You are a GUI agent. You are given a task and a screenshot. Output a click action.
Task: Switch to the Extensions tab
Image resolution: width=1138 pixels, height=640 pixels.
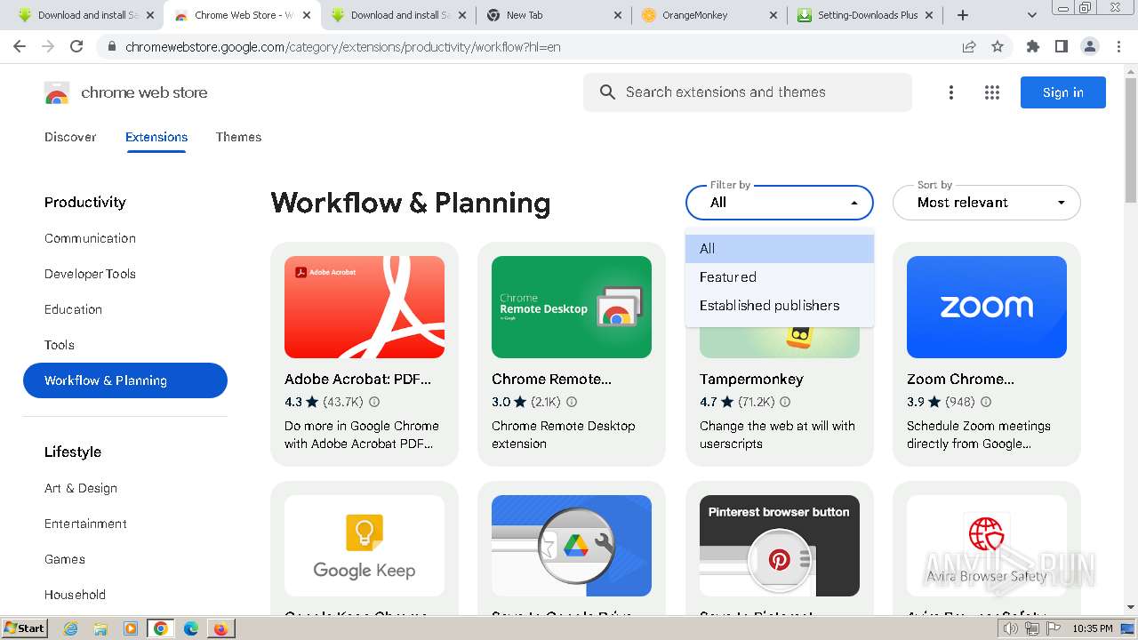pyautogui.click(x=156, y=137)
